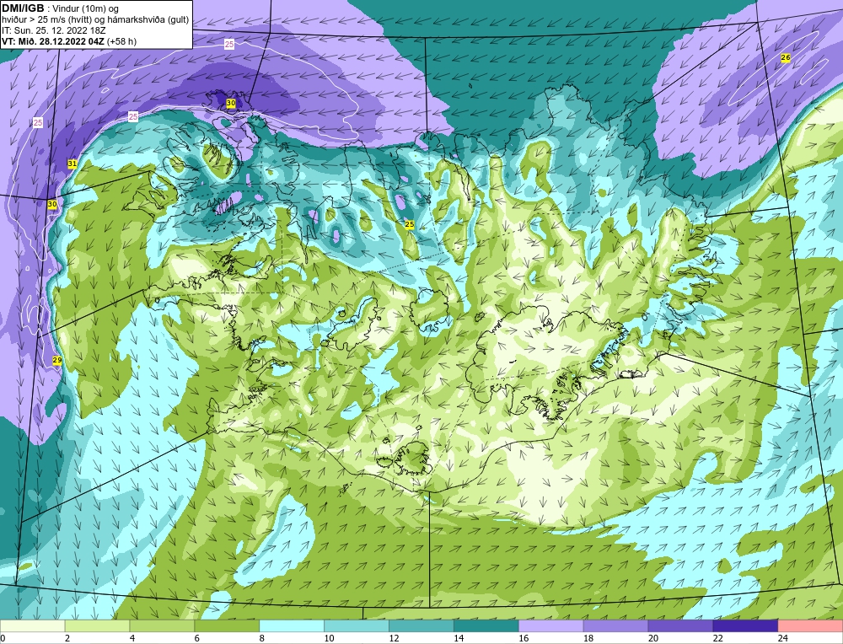Click legend scale value 0
Image resolution: width=843 pixels, height=644 pixels.
click(3, 638)
